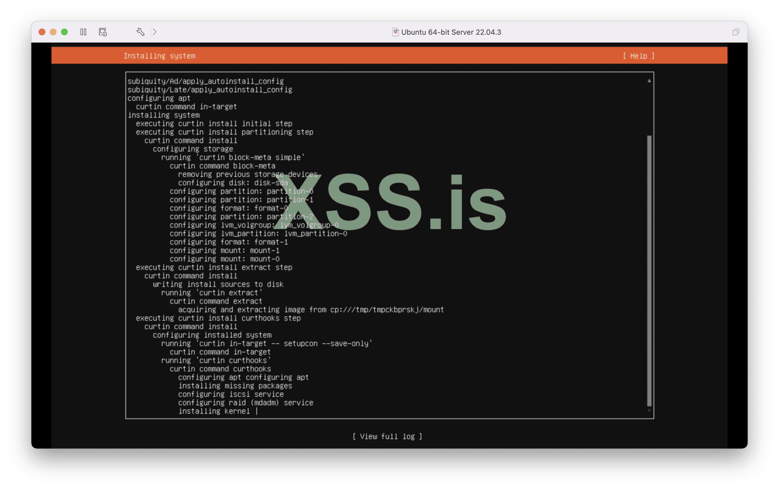Click the Ubuntu 64-bit Server title text
This screenshot has height=490, width=779.
click(451, 32)
